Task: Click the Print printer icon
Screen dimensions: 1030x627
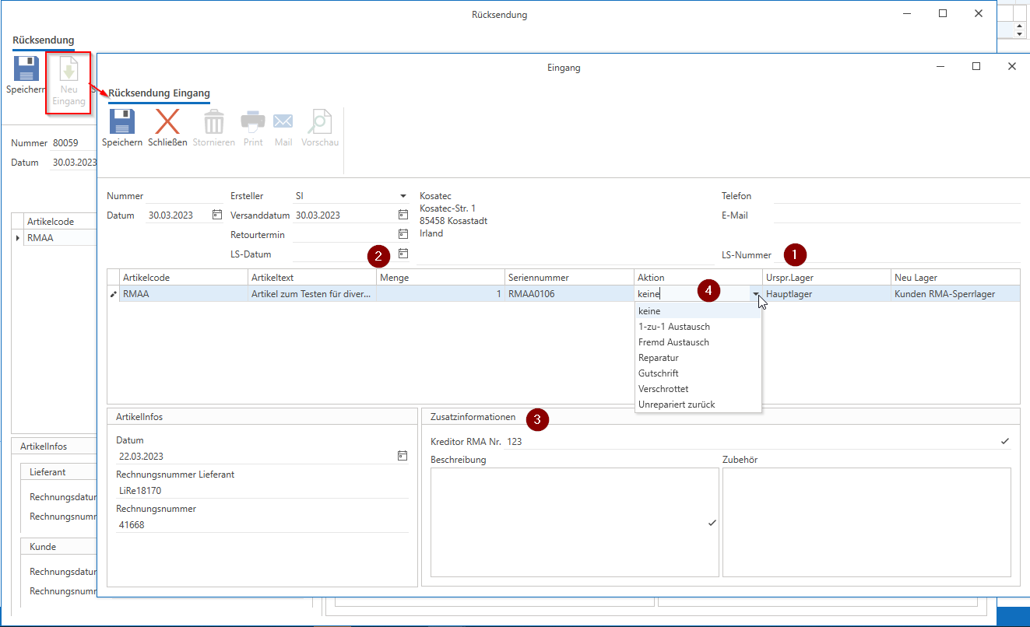Action: (253, 123)
